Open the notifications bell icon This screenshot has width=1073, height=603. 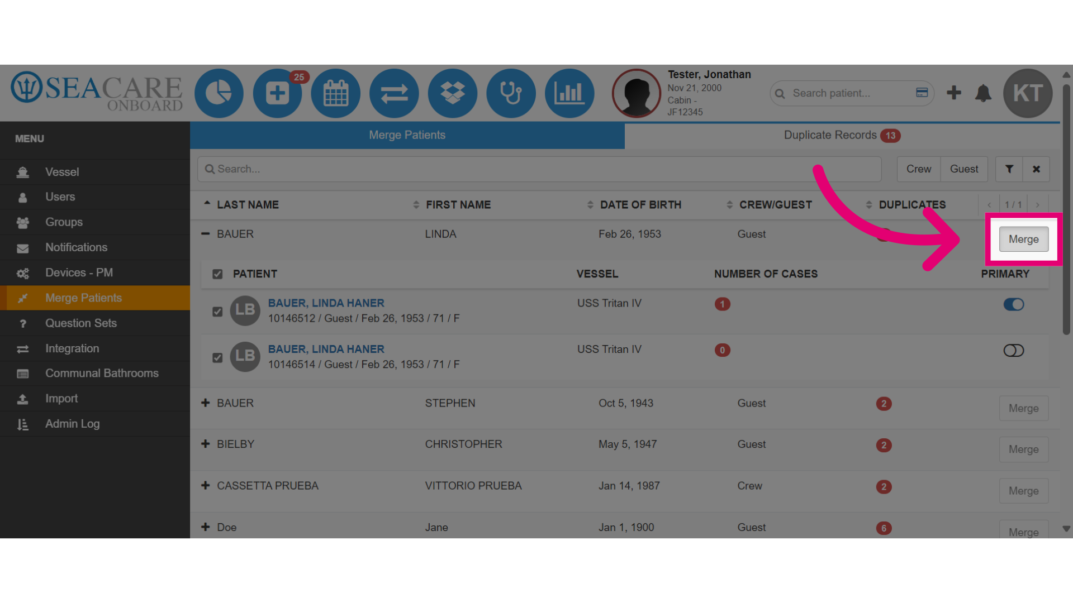pyautogui.click(x=983, y=93)
